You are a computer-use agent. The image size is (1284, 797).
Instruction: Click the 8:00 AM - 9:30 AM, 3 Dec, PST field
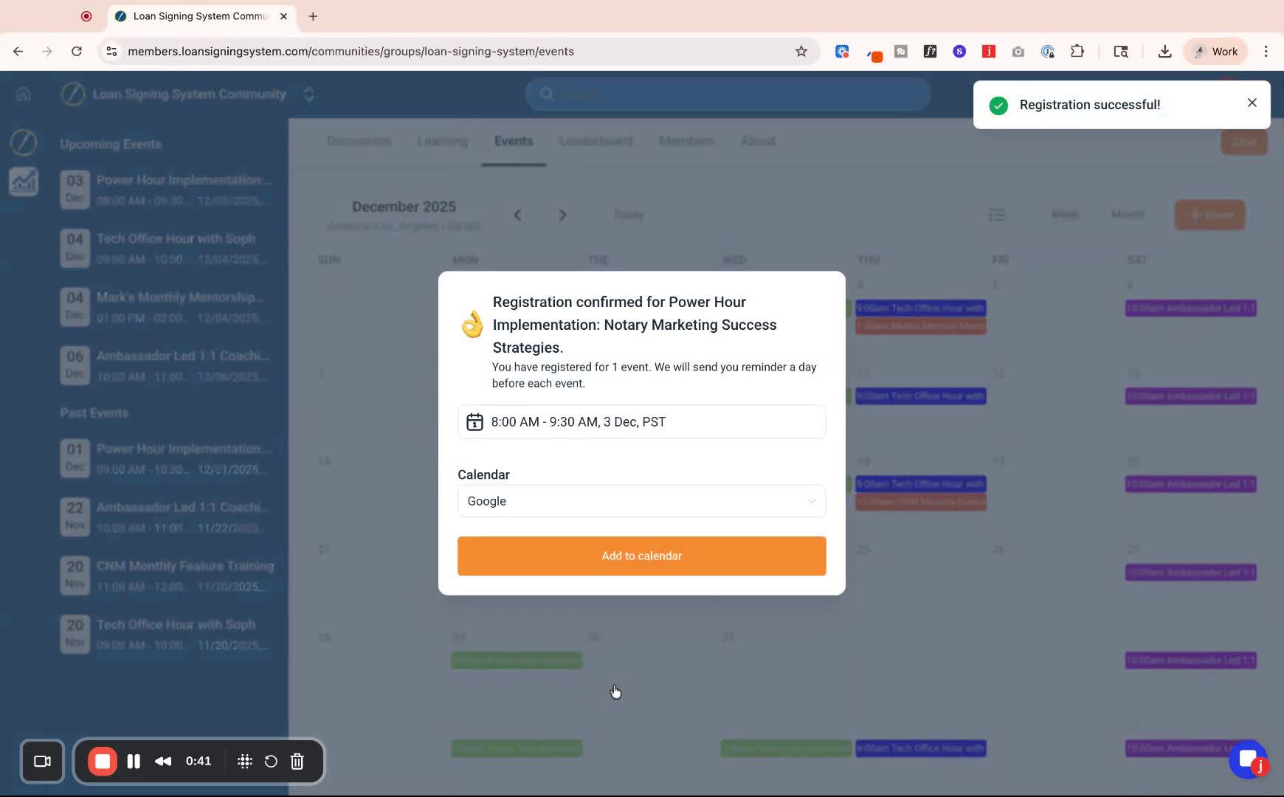coord(641,422)
